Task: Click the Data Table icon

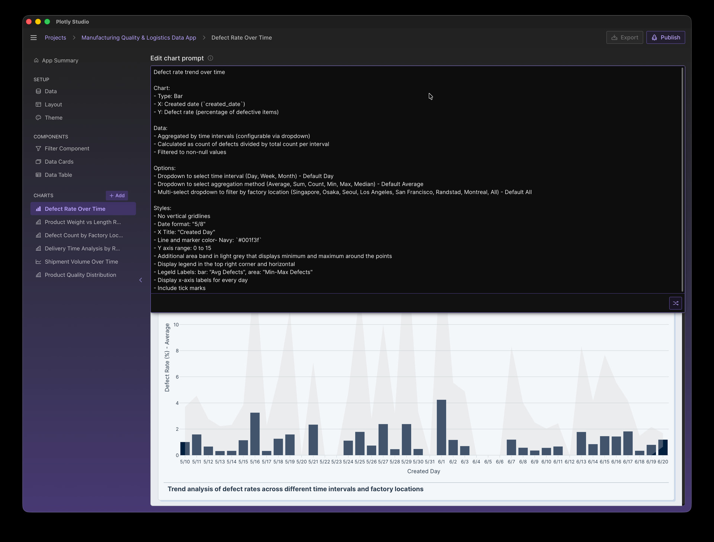Action: (x=38, y=175)
